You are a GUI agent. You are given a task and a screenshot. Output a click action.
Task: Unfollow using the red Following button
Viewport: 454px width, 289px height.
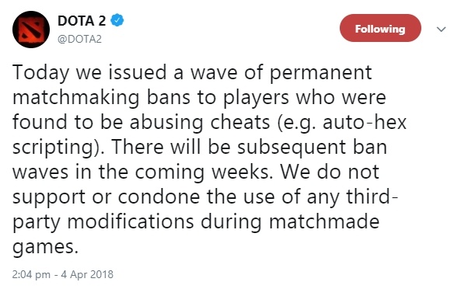[380, 28]
